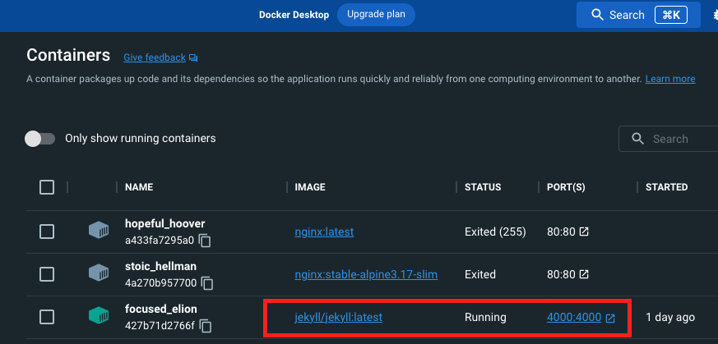Viewport: 718px width, 344px height.
Task: Sort by the PORT(S) column header
Action: point(566,187)
